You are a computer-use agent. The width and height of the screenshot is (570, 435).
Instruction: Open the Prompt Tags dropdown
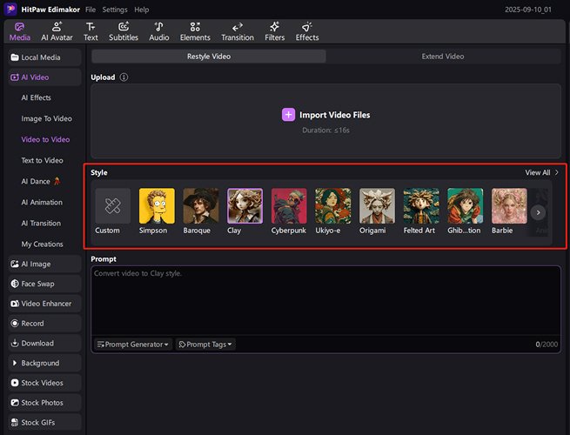tap(205, 345)
